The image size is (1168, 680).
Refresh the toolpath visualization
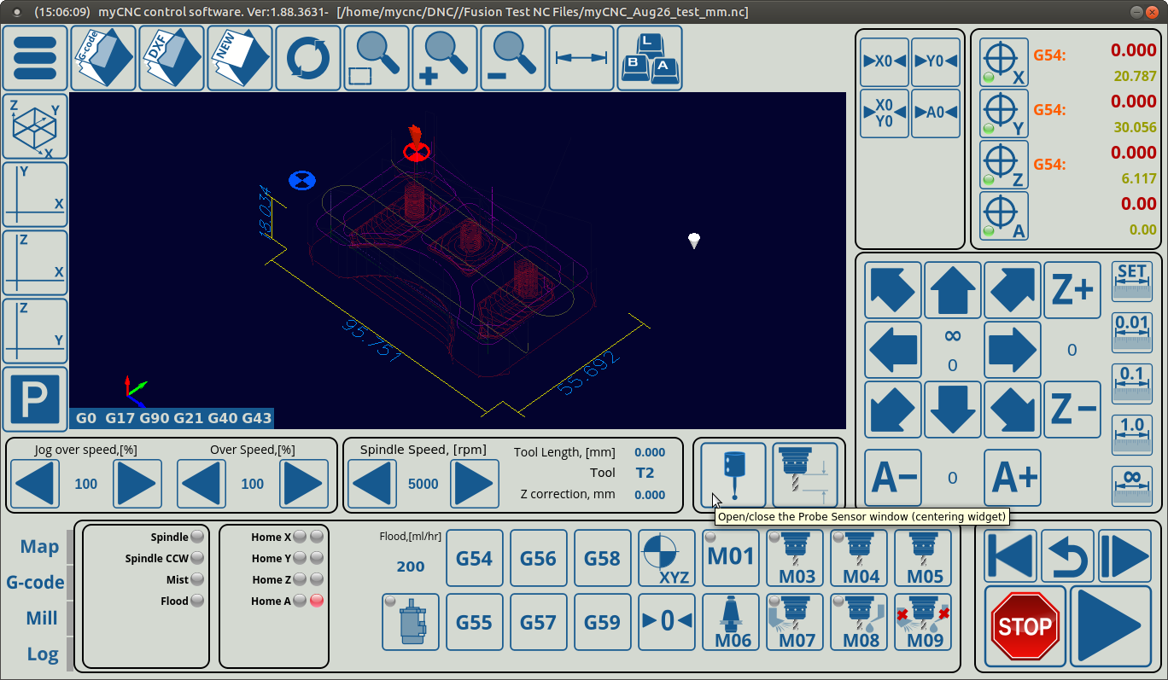[x=308, y=58]
